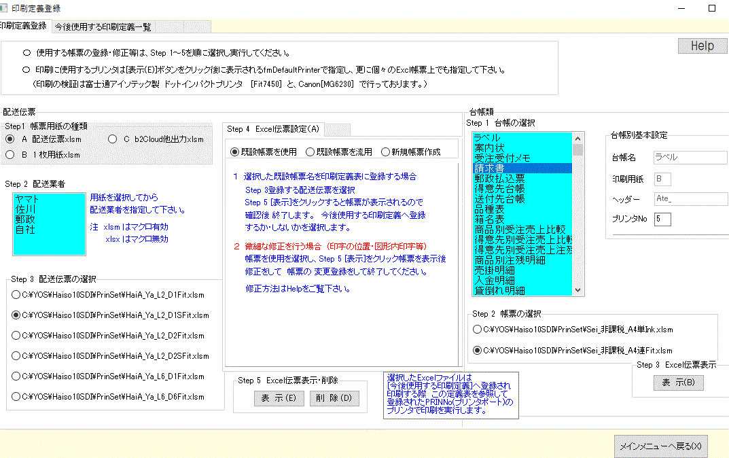729x458 pixels.
Task: Click the プリンタNo input field
Action: pyautogui.click(x=662, y=219)
